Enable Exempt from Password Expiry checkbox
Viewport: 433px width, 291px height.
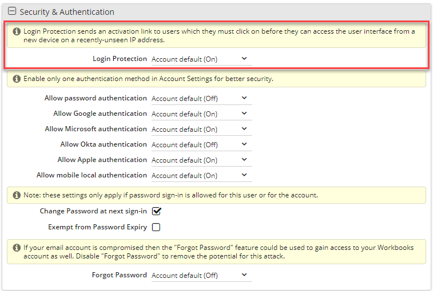(x=156, y=227)
